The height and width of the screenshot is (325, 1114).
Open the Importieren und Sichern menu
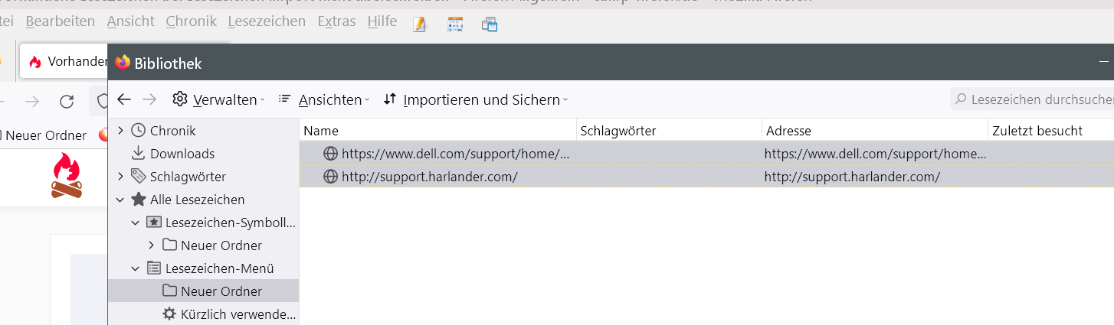(x=476, y=99)
